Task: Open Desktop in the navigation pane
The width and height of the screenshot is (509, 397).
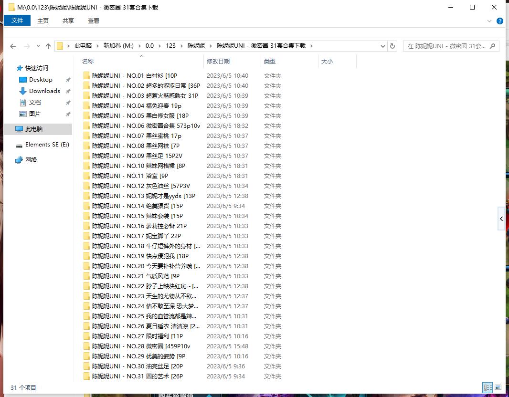Action: 41,80
